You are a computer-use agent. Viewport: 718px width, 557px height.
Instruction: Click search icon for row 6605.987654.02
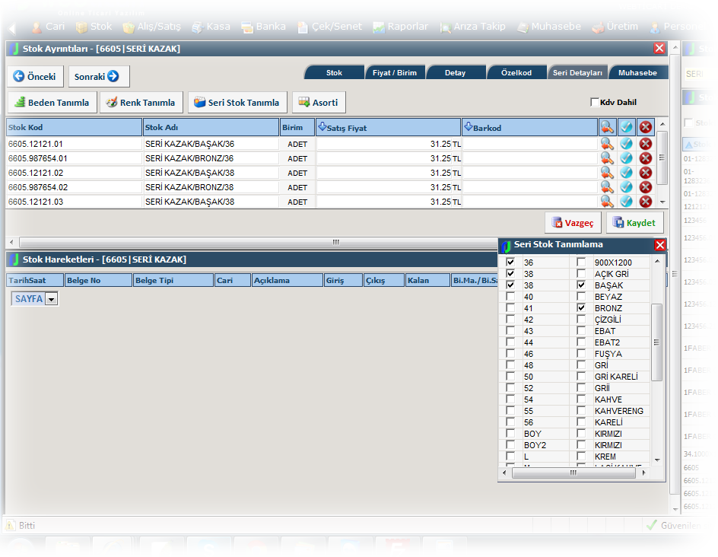click(x=607, y=187)
